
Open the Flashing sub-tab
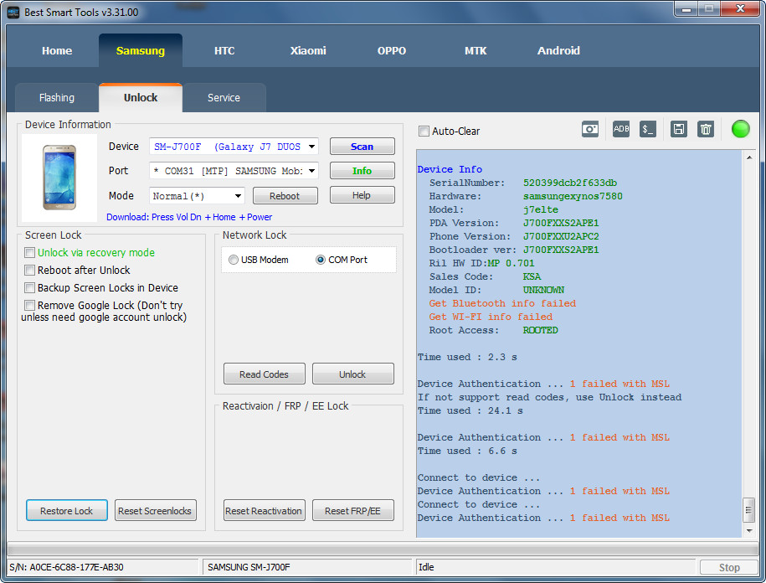[x=57, y=98]
